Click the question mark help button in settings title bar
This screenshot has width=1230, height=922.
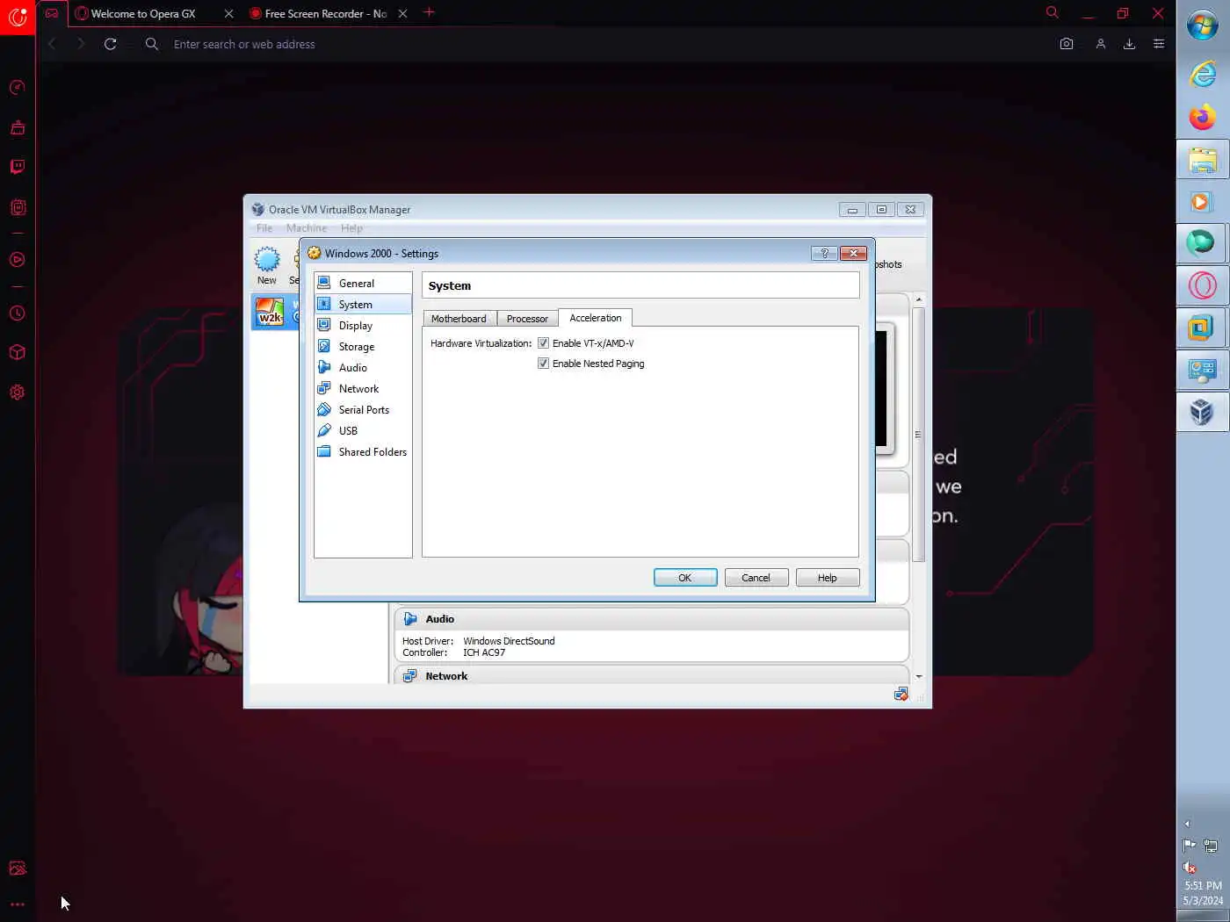tap(824, 253)
